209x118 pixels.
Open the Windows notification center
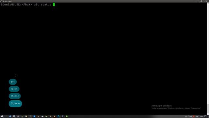coord(205,116)
